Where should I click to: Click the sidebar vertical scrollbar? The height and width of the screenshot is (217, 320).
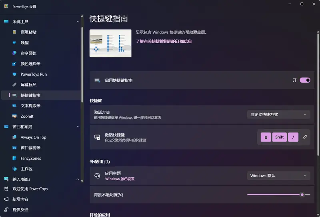(82, 64)
